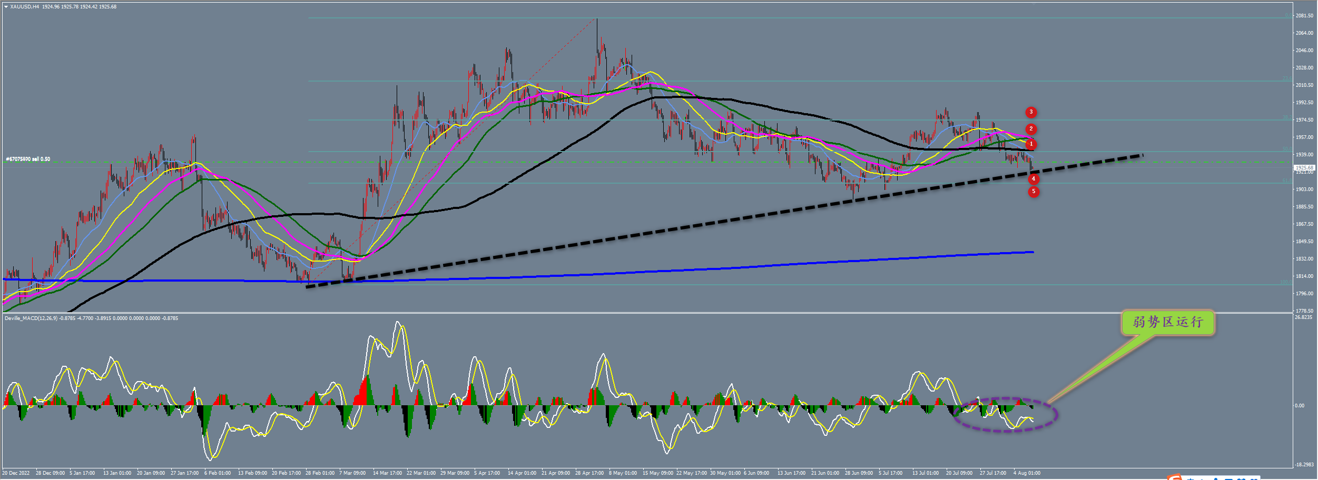This screenshot has height=480, width=1318.
Task: Click the green '弱势区运行' callout label
Action: (1167, 322)
